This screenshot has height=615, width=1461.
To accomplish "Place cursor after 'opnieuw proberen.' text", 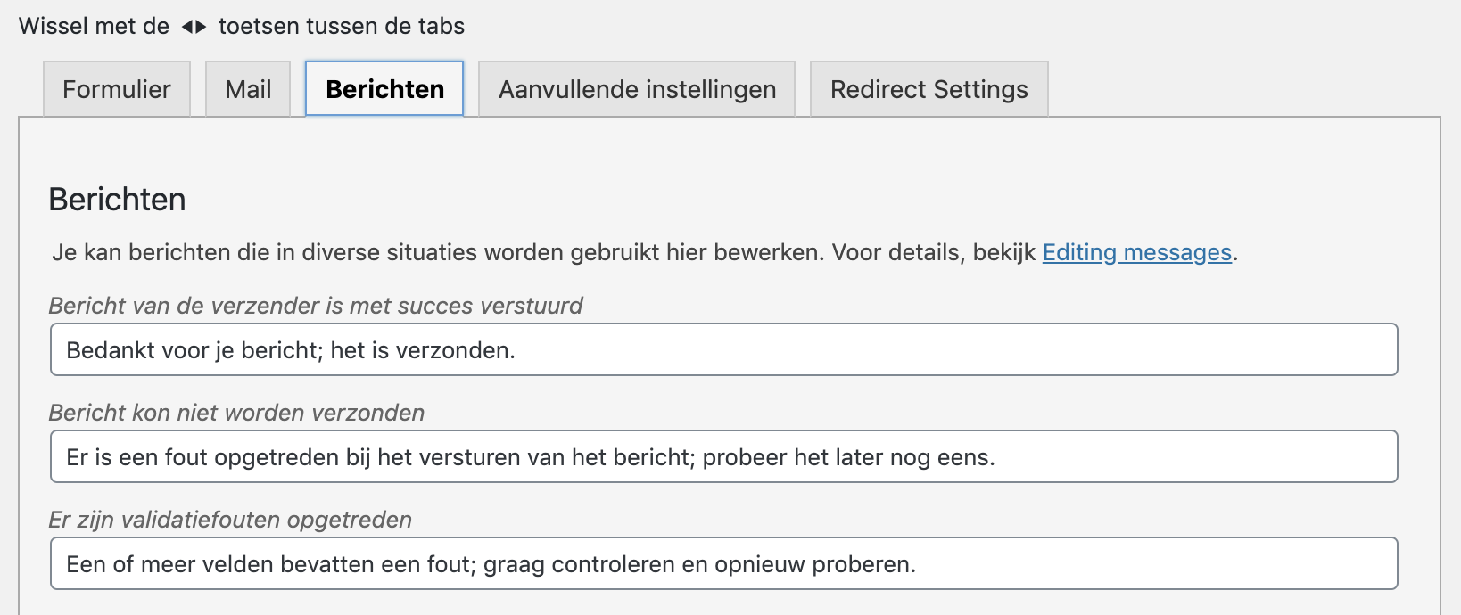I will pyautogui.click(x=918, y=564).
